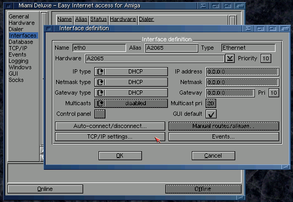Viewport: 293px width, 202px height.
Task: Change the IP type DHCP selector
Action: tap(131, 71)
